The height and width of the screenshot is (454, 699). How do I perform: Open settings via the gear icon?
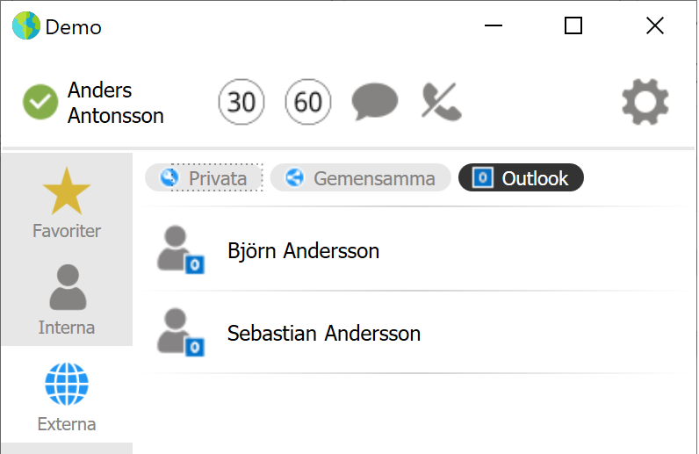point(645,102)
